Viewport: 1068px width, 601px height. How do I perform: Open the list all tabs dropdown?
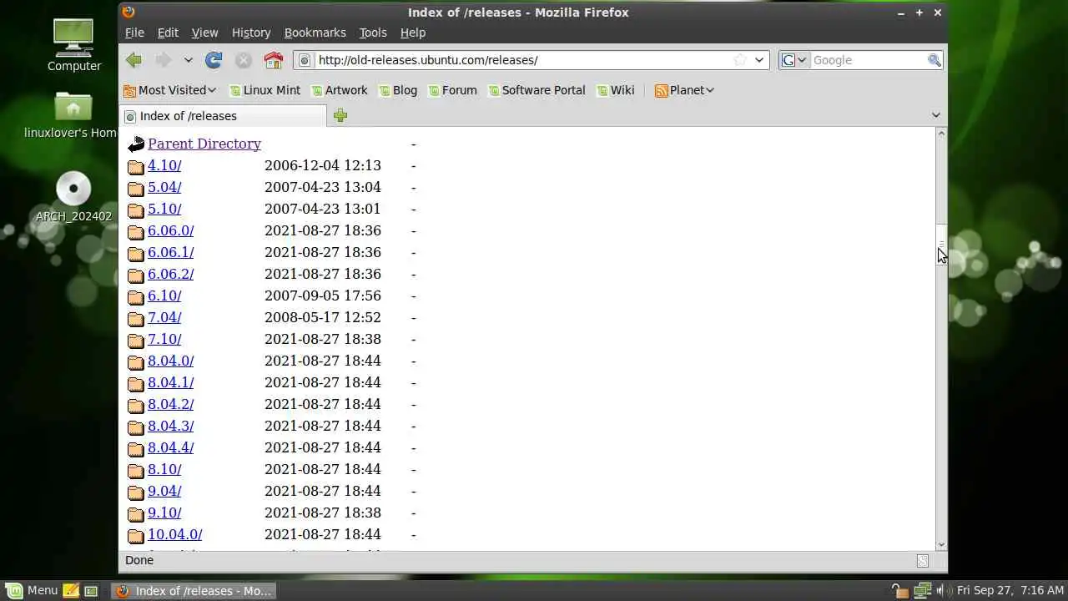(935, 115)
